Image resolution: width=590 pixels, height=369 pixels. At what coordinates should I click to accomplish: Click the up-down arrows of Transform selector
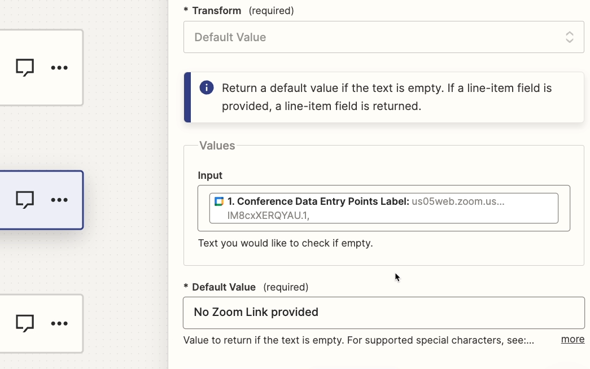click(x=569, y=37)
